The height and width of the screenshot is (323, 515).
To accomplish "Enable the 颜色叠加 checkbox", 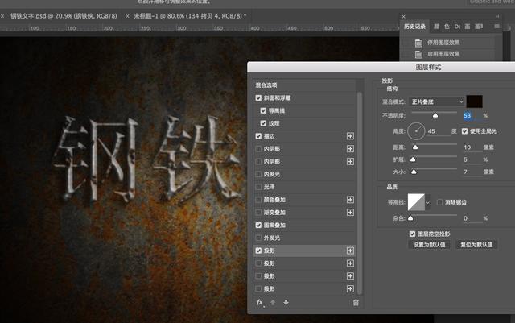I will coord(258,200).
